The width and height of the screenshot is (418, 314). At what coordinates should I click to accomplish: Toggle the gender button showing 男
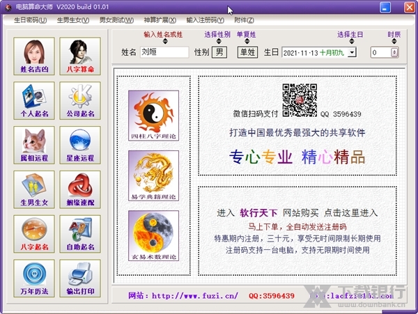(219, 52)
